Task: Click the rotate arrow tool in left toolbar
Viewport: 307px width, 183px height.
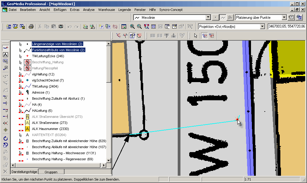Action: 5,138
